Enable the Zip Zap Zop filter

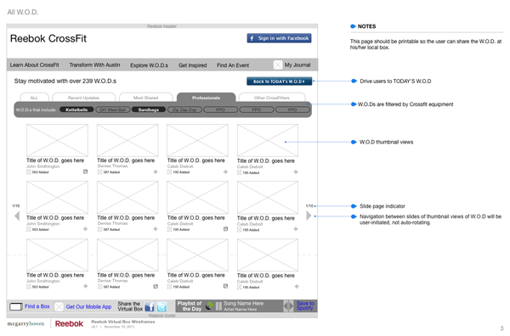[184, 109]
